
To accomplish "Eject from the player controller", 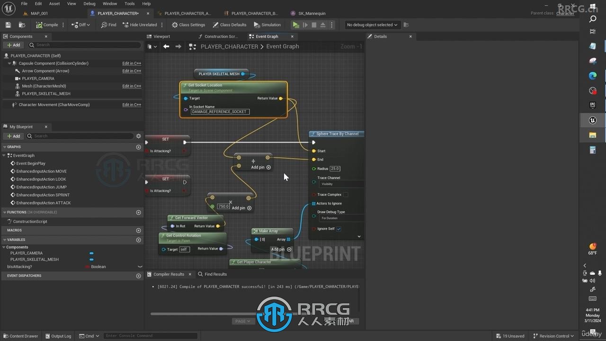I will pyautogui.click(x=323, y=25).
